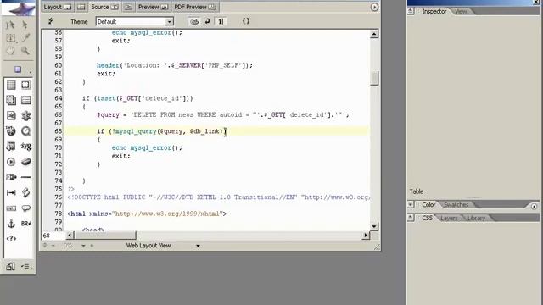Select the Zoom magnifier tool
Viewport: 543px width, 305px height.
[25, 51]
